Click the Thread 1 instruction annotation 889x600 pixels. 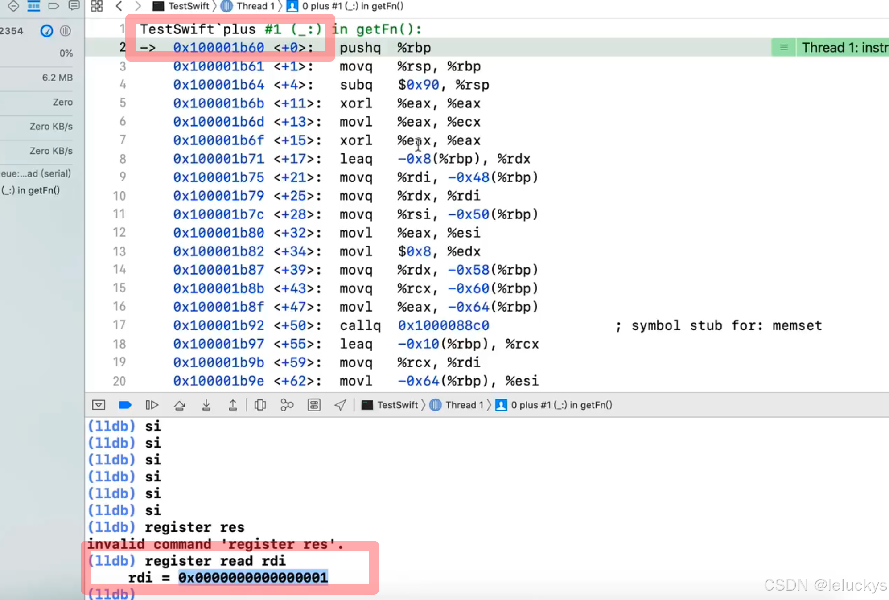click(x=844, y=48)
